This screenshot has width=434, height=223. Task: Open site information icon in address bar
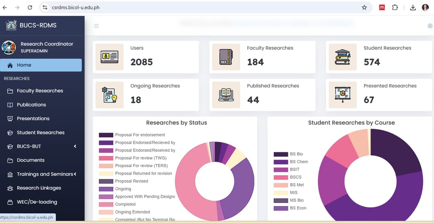(45, 8)
